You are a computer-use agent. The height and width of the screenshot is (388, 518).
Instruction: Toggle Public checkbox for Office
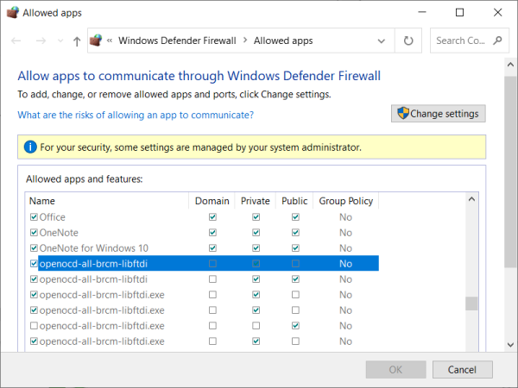coord(295,216)
